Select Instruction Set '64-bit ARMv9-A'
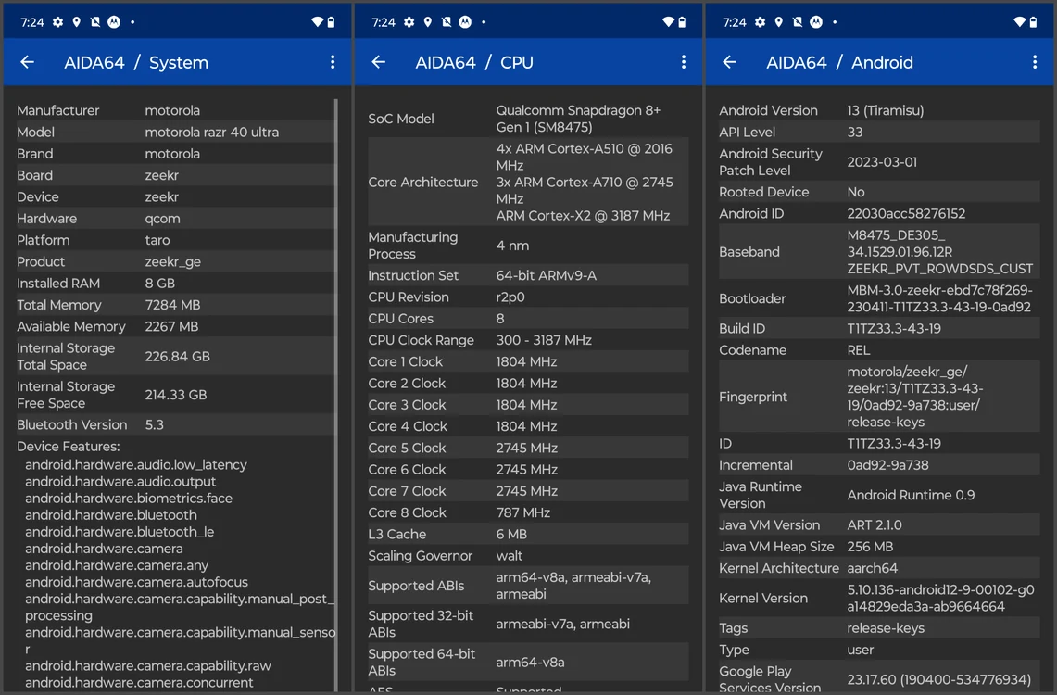The image size is (1057, 695). [528, 275]
